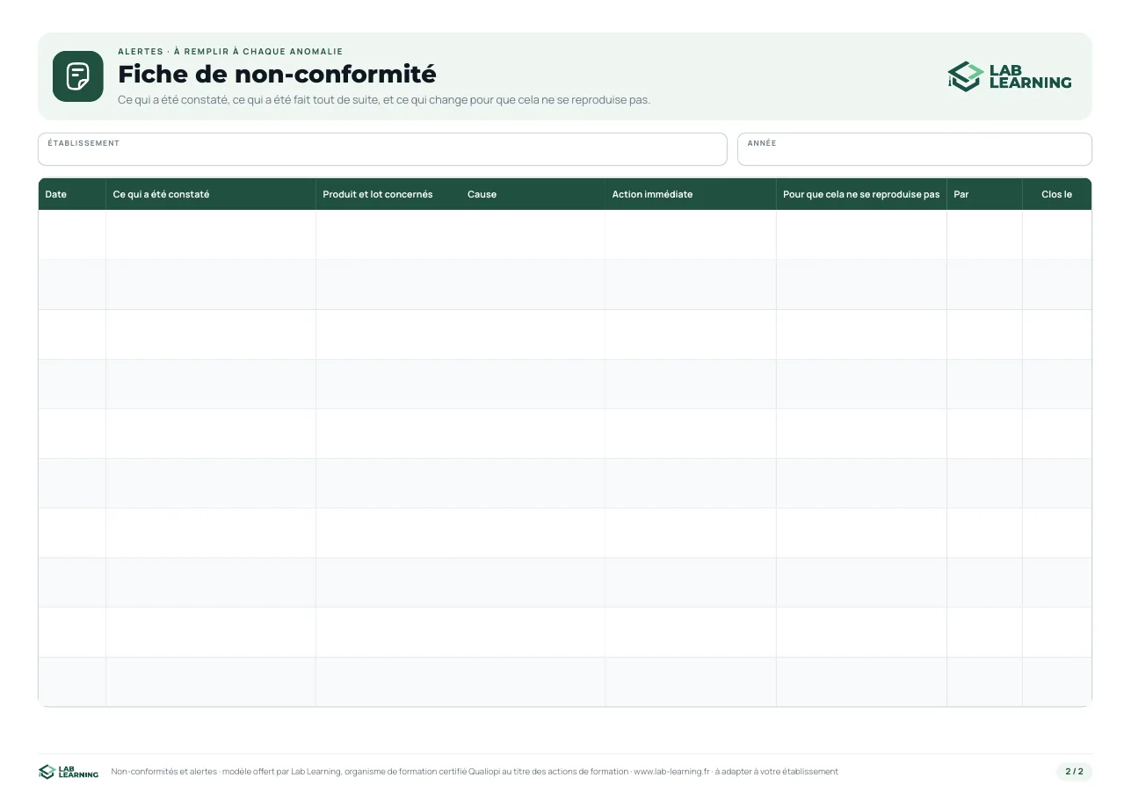Click the 2 / 2 page indicator
This screenshot has height=799, width=1131.
(x=1074, y=772)
